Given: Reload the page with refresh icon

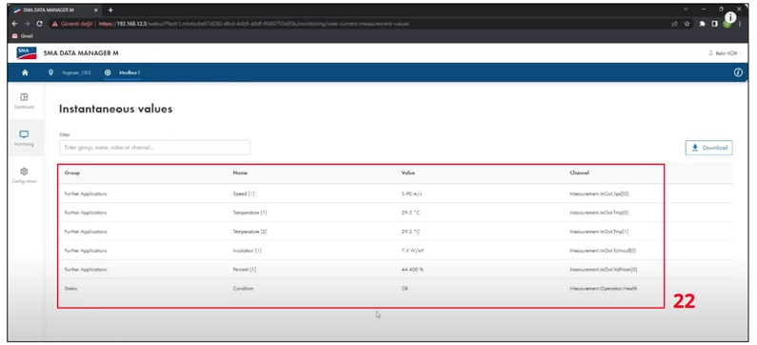Looking at the screenshot, I should click(40, 23).
